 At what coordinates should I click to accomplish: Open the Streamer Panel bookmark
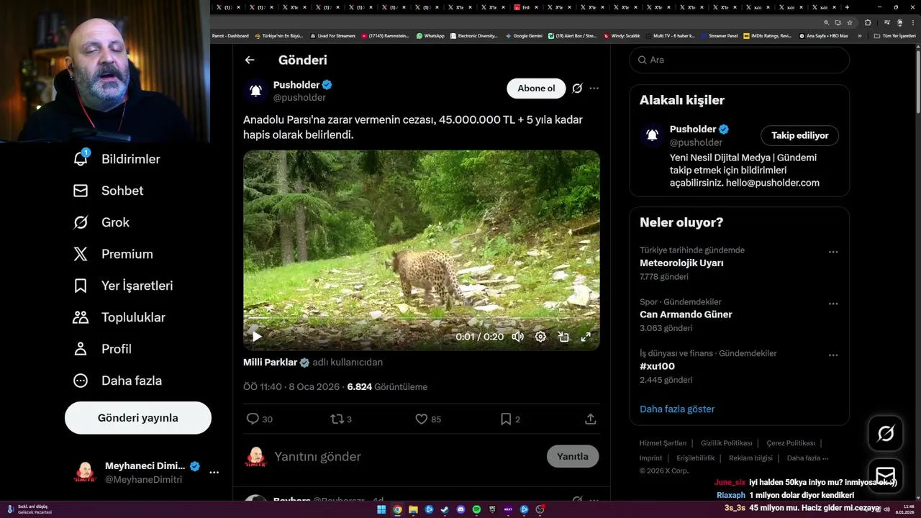pyautogui.click(x=719, y=35)
